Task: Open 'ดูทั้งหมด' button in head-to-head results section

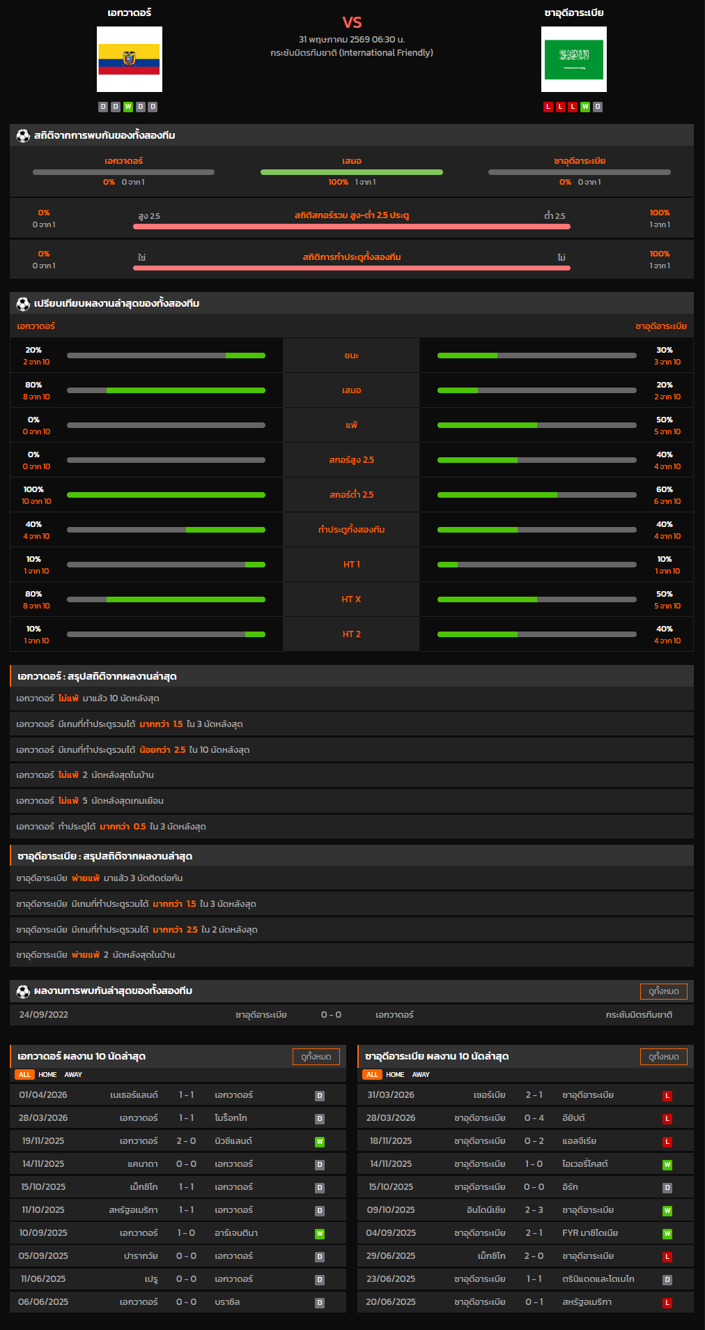Action: point(664,991)
